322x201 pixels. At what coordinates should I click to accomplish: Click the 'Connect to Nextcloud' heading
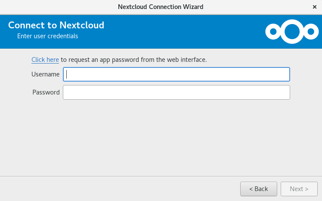coord(56,25)
